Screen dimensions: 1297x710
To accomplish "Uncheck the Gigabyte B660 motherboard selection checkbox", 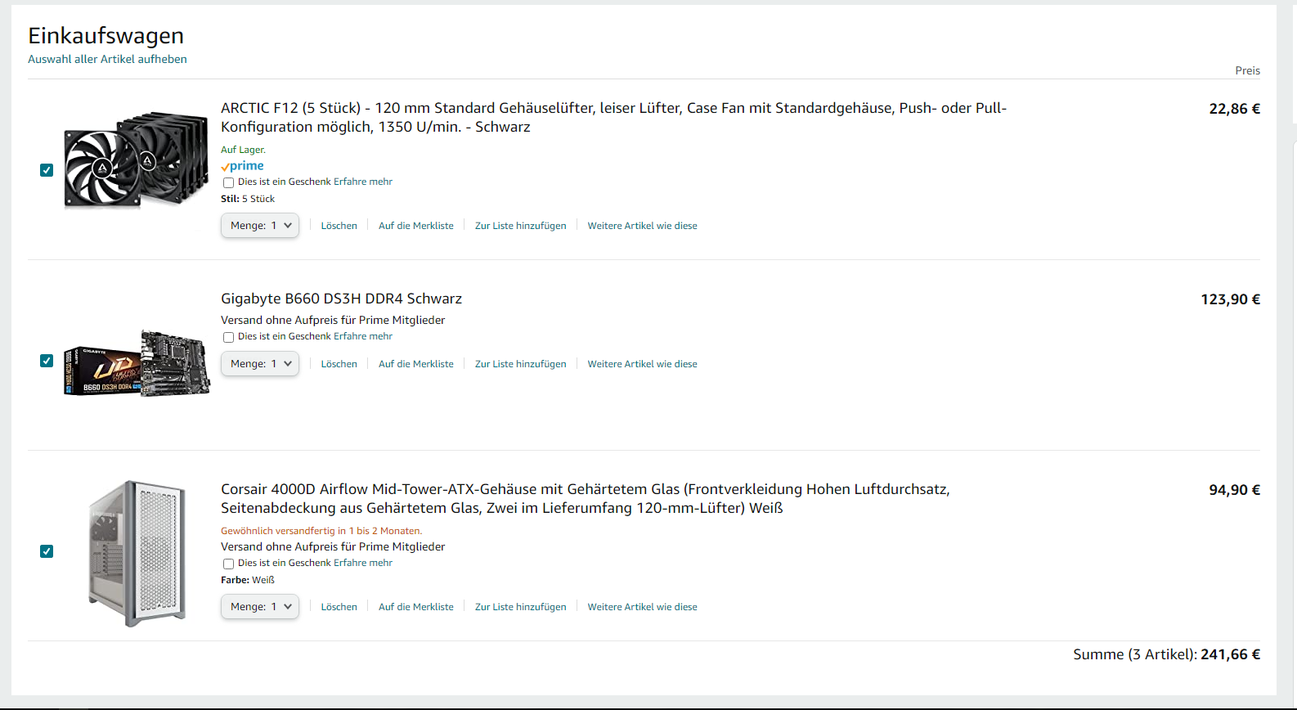I will (47, 361).
